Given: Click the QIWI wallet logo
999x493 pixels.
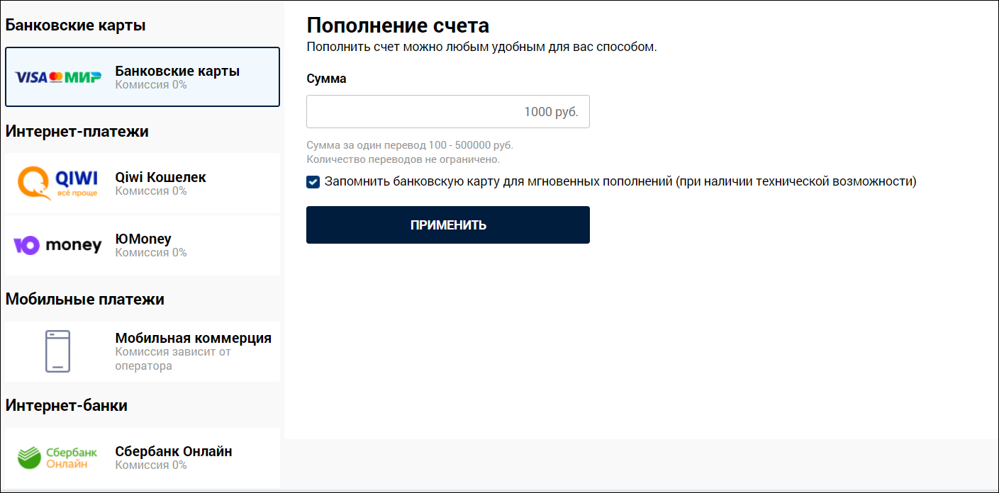Looking at the screenshot, I should 57,183.
